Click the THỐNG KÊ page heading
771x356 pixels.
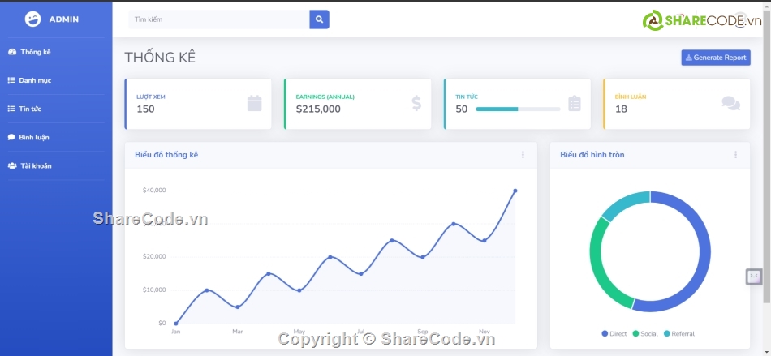(x=160, y=58)
